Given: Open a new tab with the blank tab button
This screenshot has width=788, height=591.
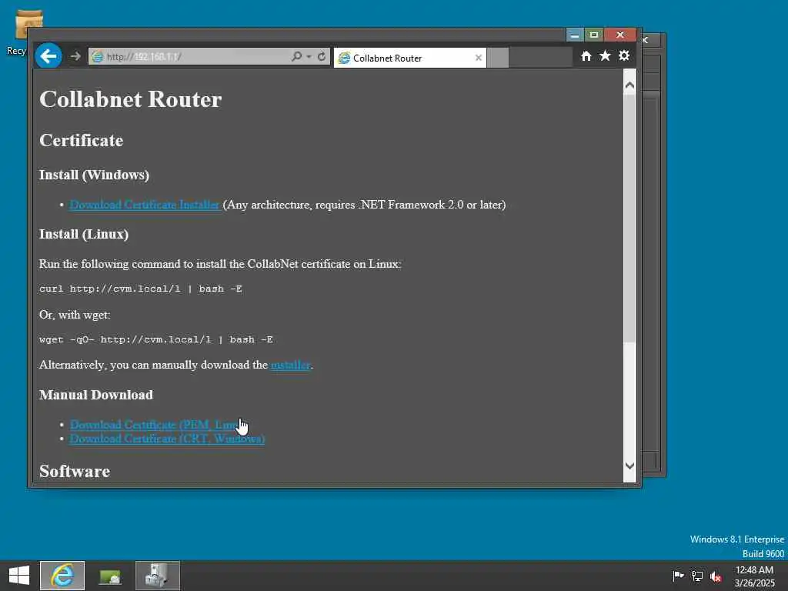Looking at the screenshot, I should tap(498, 58).
